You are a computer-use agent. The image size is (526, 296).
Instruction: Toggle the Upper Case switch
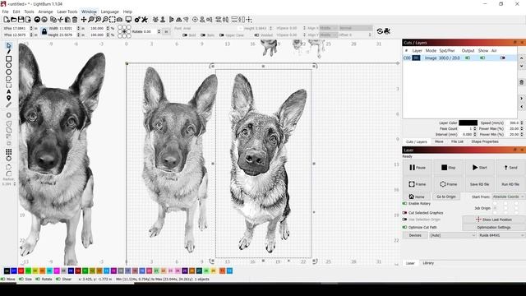pyautogui.click(x=222, y=35)
